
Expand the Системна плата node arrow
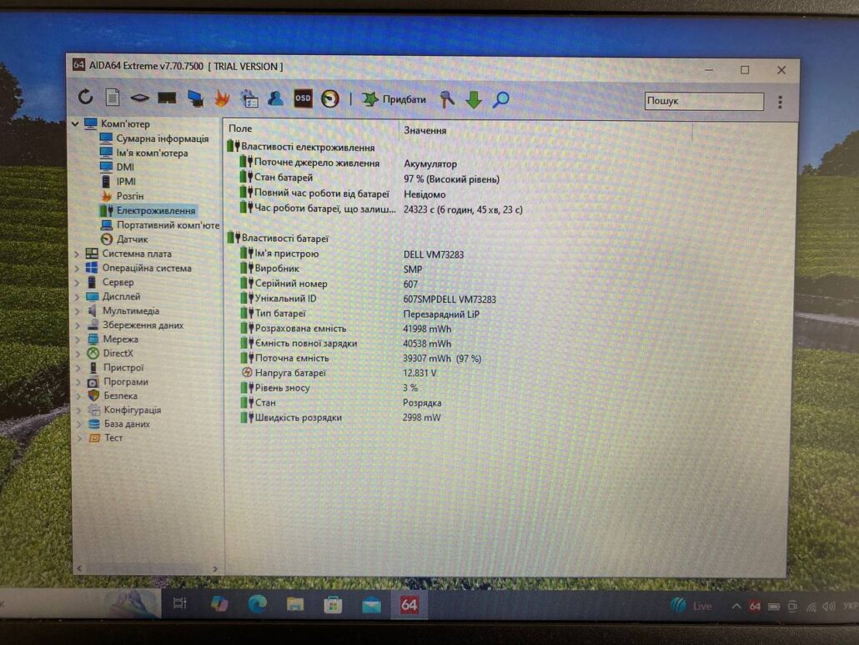pos(77,254)
